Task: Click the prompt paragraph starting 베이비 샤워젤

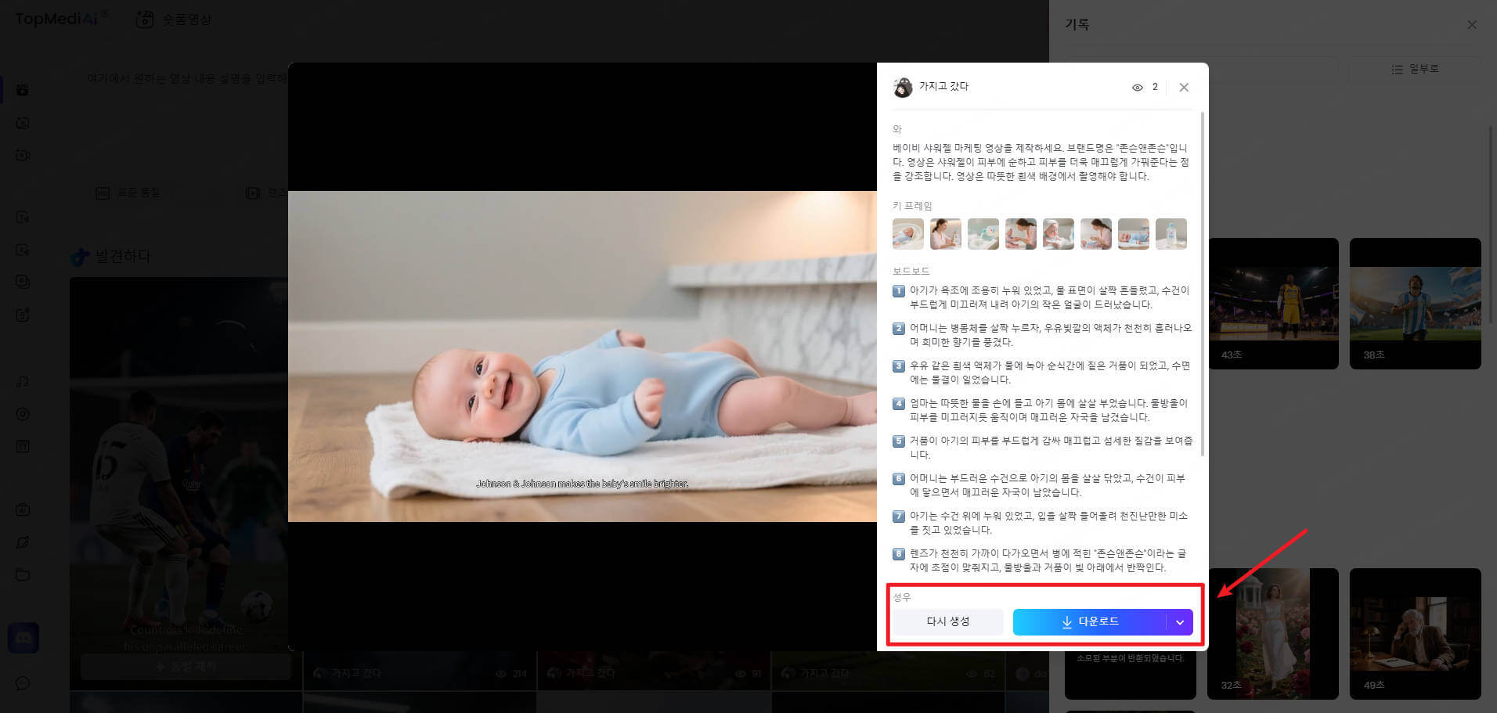Action: click(1041, 162)
